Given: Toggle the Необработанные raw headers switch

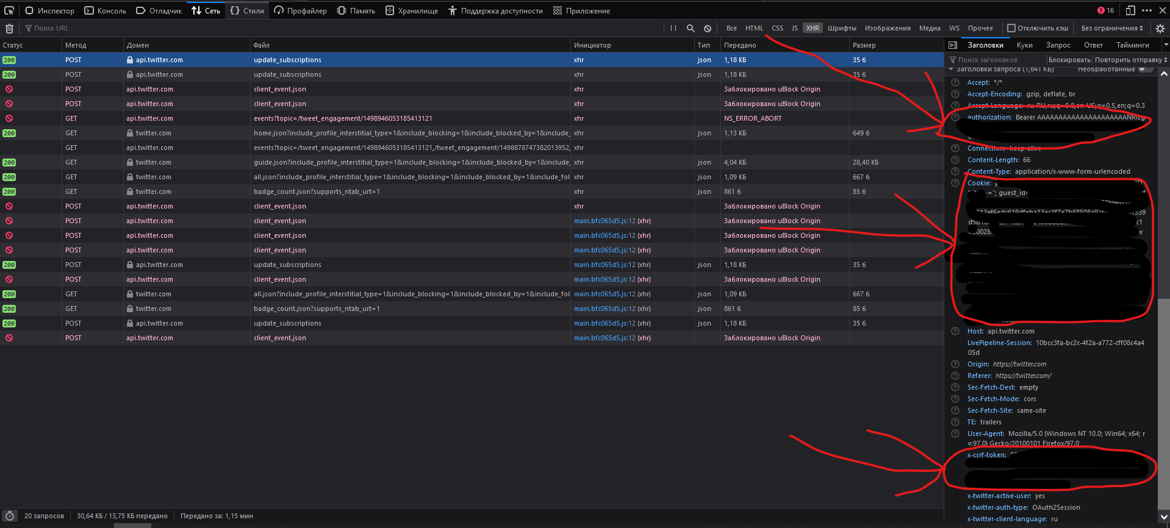Looking at the screenshot, I should click(x=1145, y=70).
